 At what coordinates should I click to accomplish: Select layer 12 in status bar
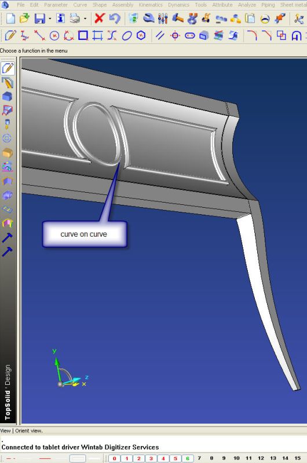pyautogui.click(x=261, y=458)
